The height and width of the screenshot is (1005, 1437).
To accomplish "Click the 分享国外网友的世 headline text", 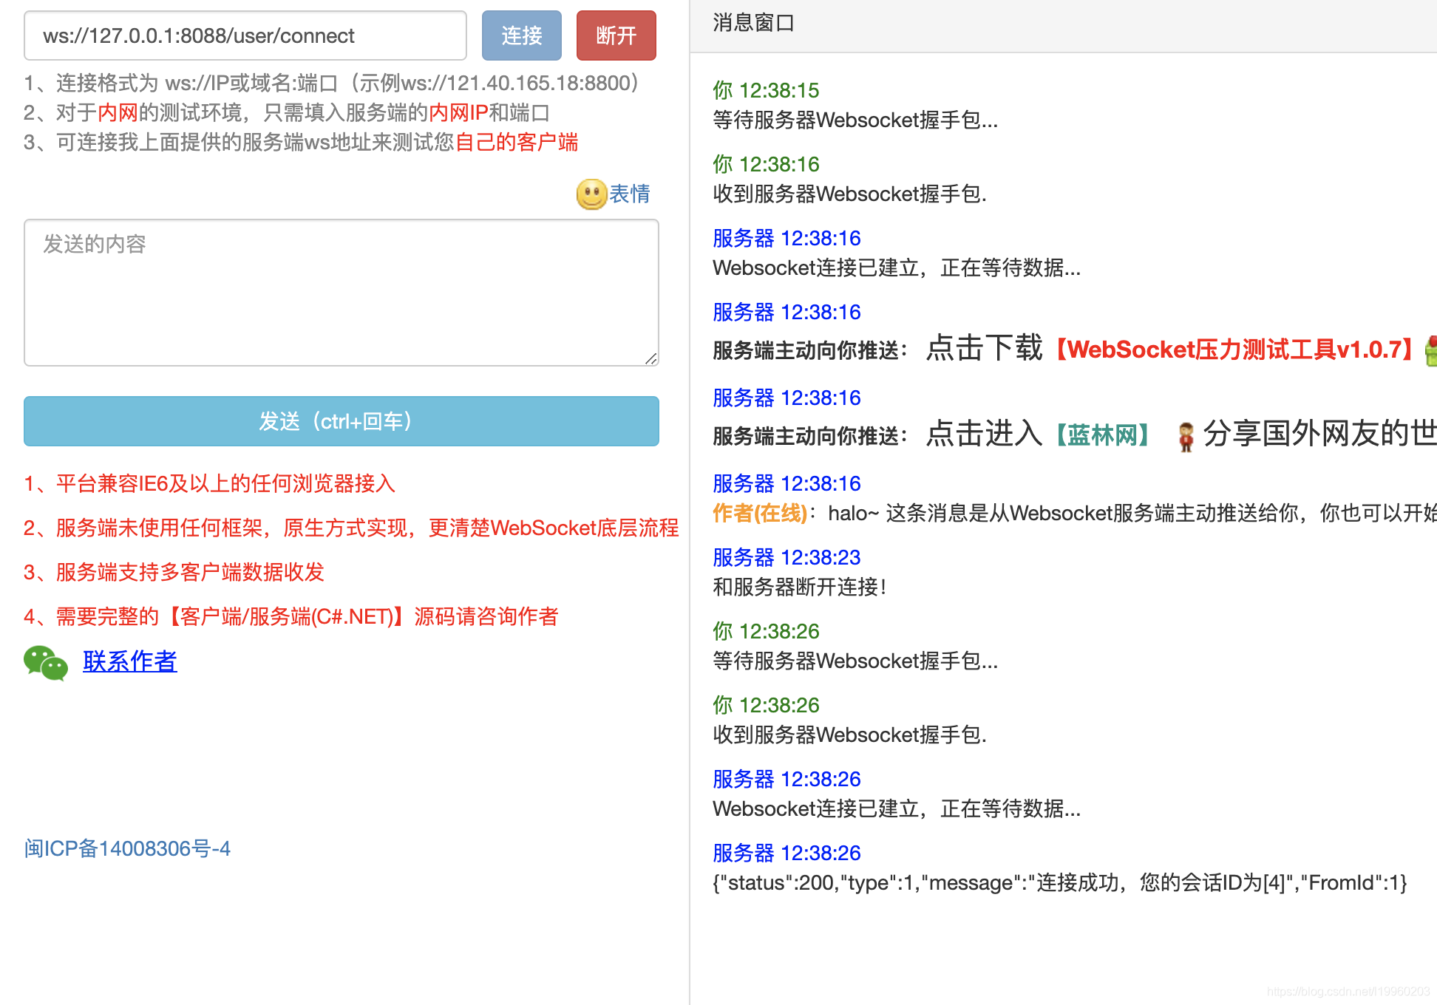I will click(x=1320, y=434).
